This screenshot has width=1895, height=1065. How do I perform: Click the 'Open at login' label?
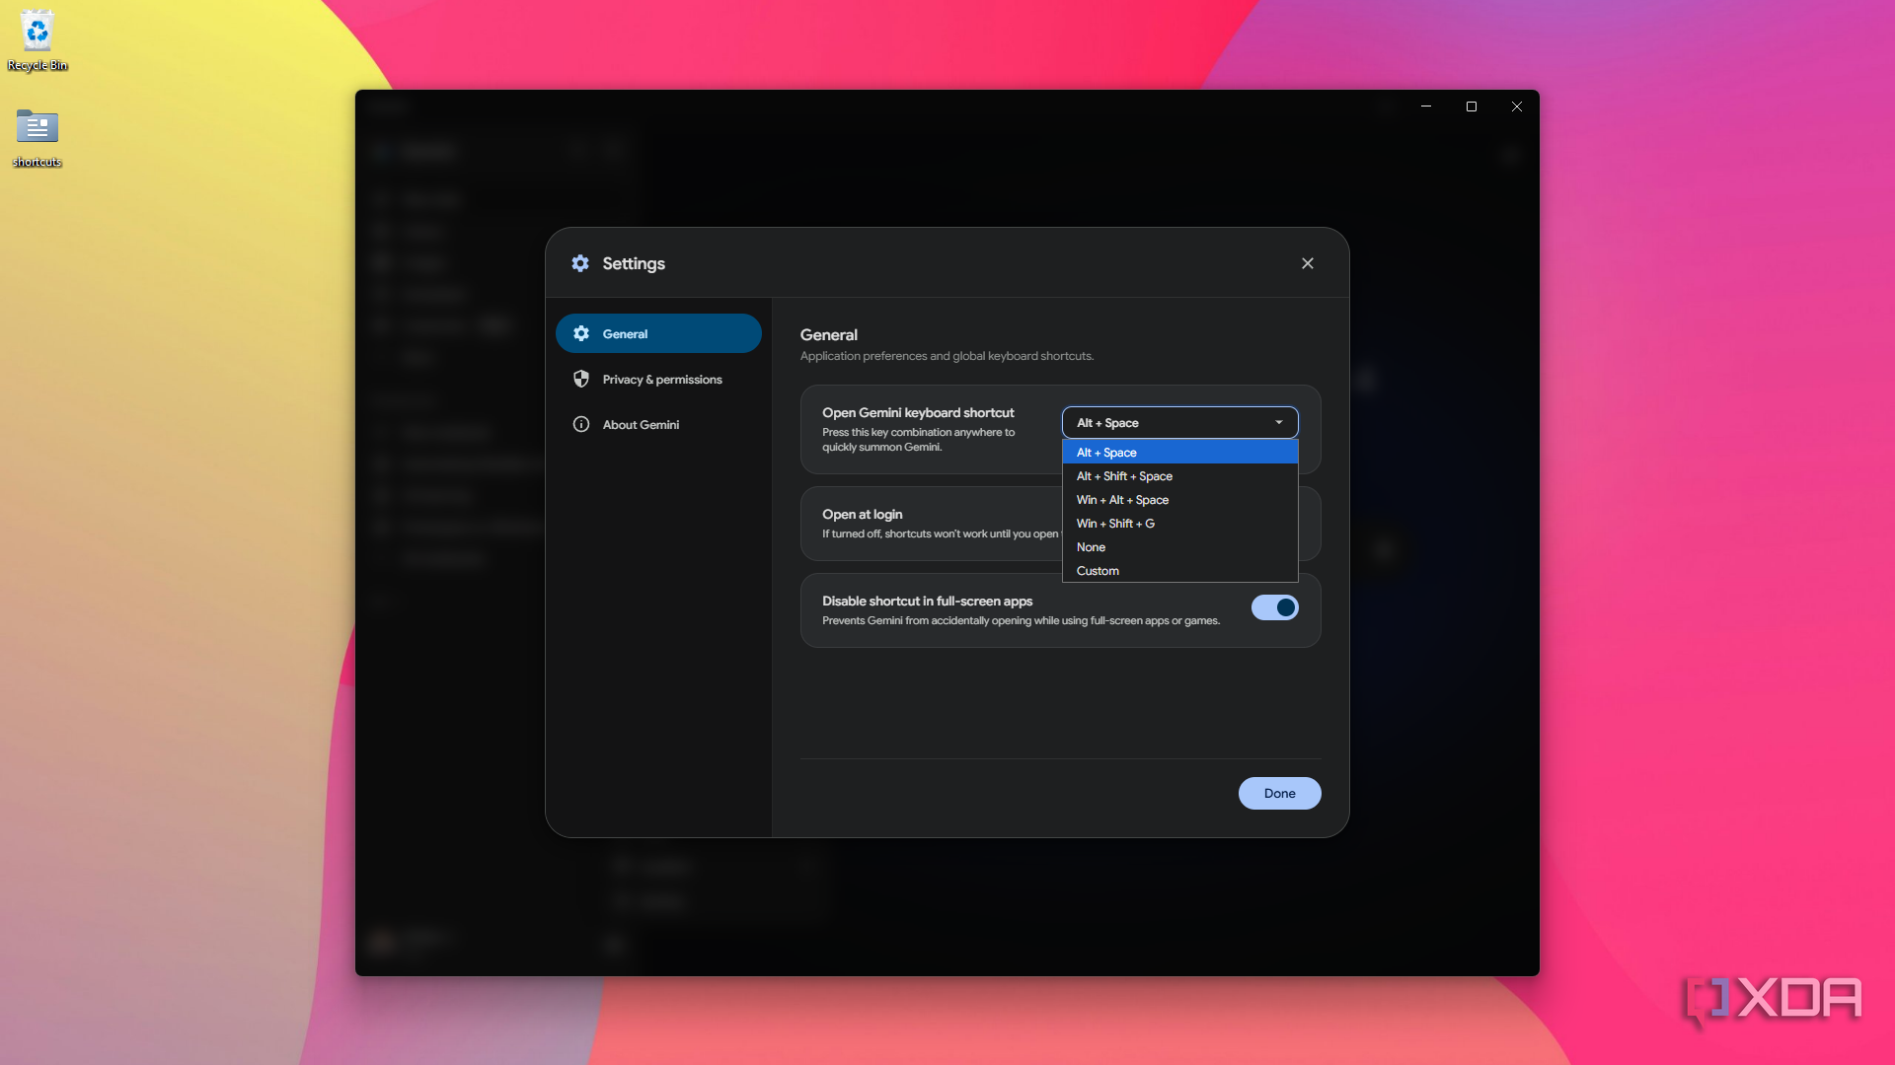(x=862, y=514)
